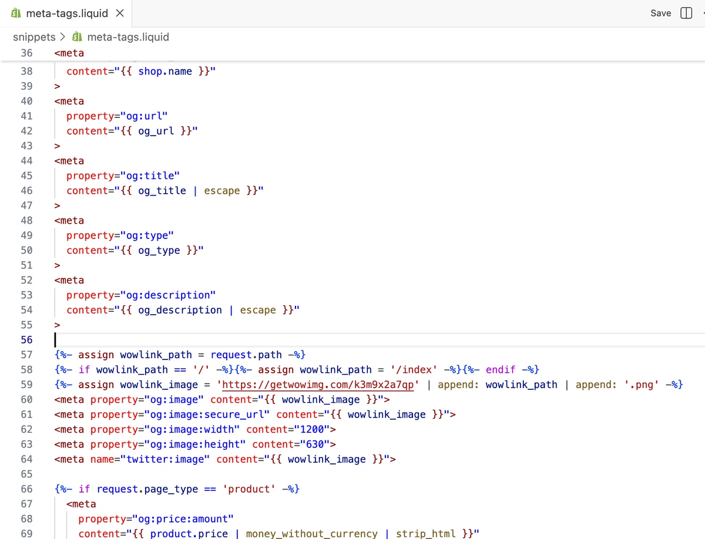Click 'og:image:height' on line 63
The image size is (705, 539).
click(x=194, y=444)
